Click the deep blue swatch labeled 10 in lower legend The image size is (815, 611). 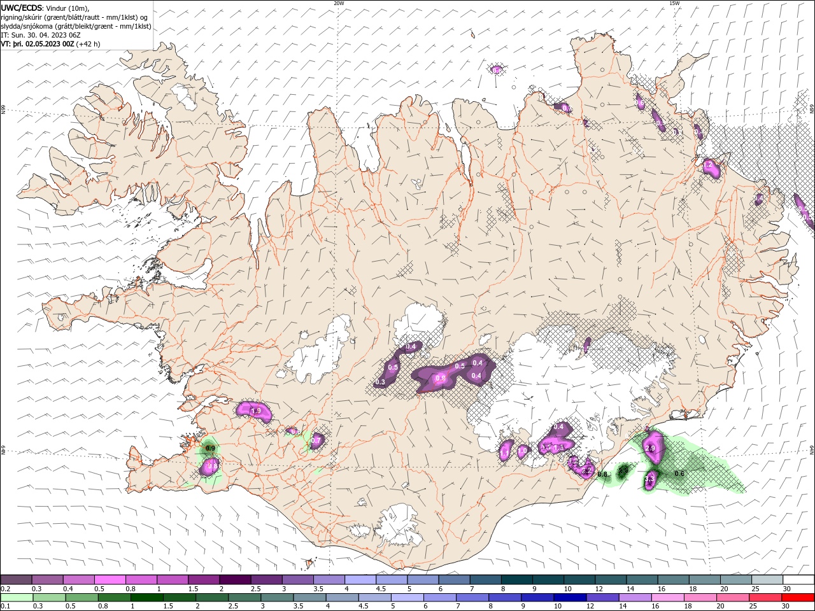tap(569, 598)
